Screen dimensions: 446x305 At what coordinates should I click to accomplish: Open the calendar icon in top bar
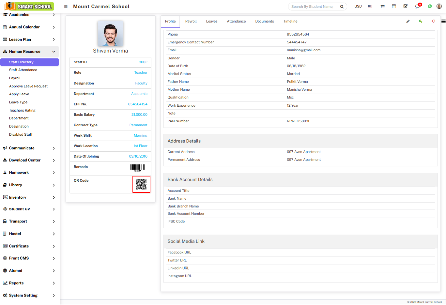(394, 6)
